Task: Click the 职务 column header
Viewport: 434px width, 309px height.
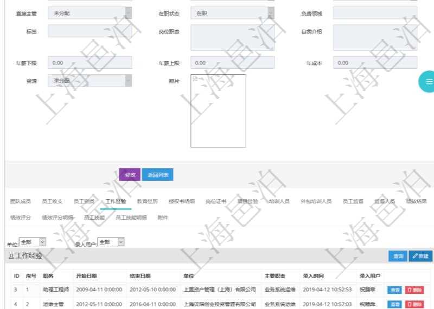Action: click(x=48, y=275)
